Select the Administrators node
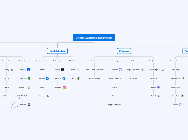 57,51
